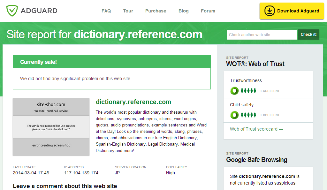327x190 pixels.
Task: Focus the Check another web site field
Action: click(262, 34)
